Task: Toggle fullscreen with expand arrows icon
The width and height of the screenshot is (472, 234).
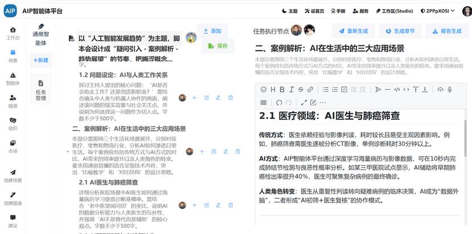Action: pyautogui.click(x=304, y=103)
